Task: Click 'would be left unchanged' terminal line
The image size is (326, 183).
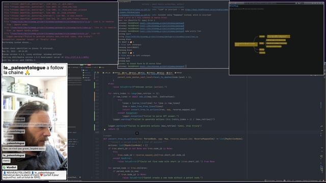Action: pyautogui.click(x=134, y=55)
